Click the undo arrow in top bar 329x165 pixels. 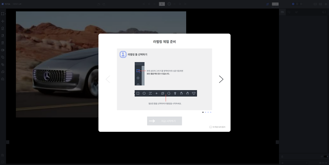pyautogui.click(x=99, y=4)
